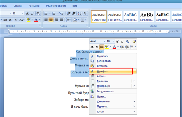The width and height of the screenshot is (182, 117).
Task: Click mini toolbar highlight color button
Action: (x=107, y=47)
